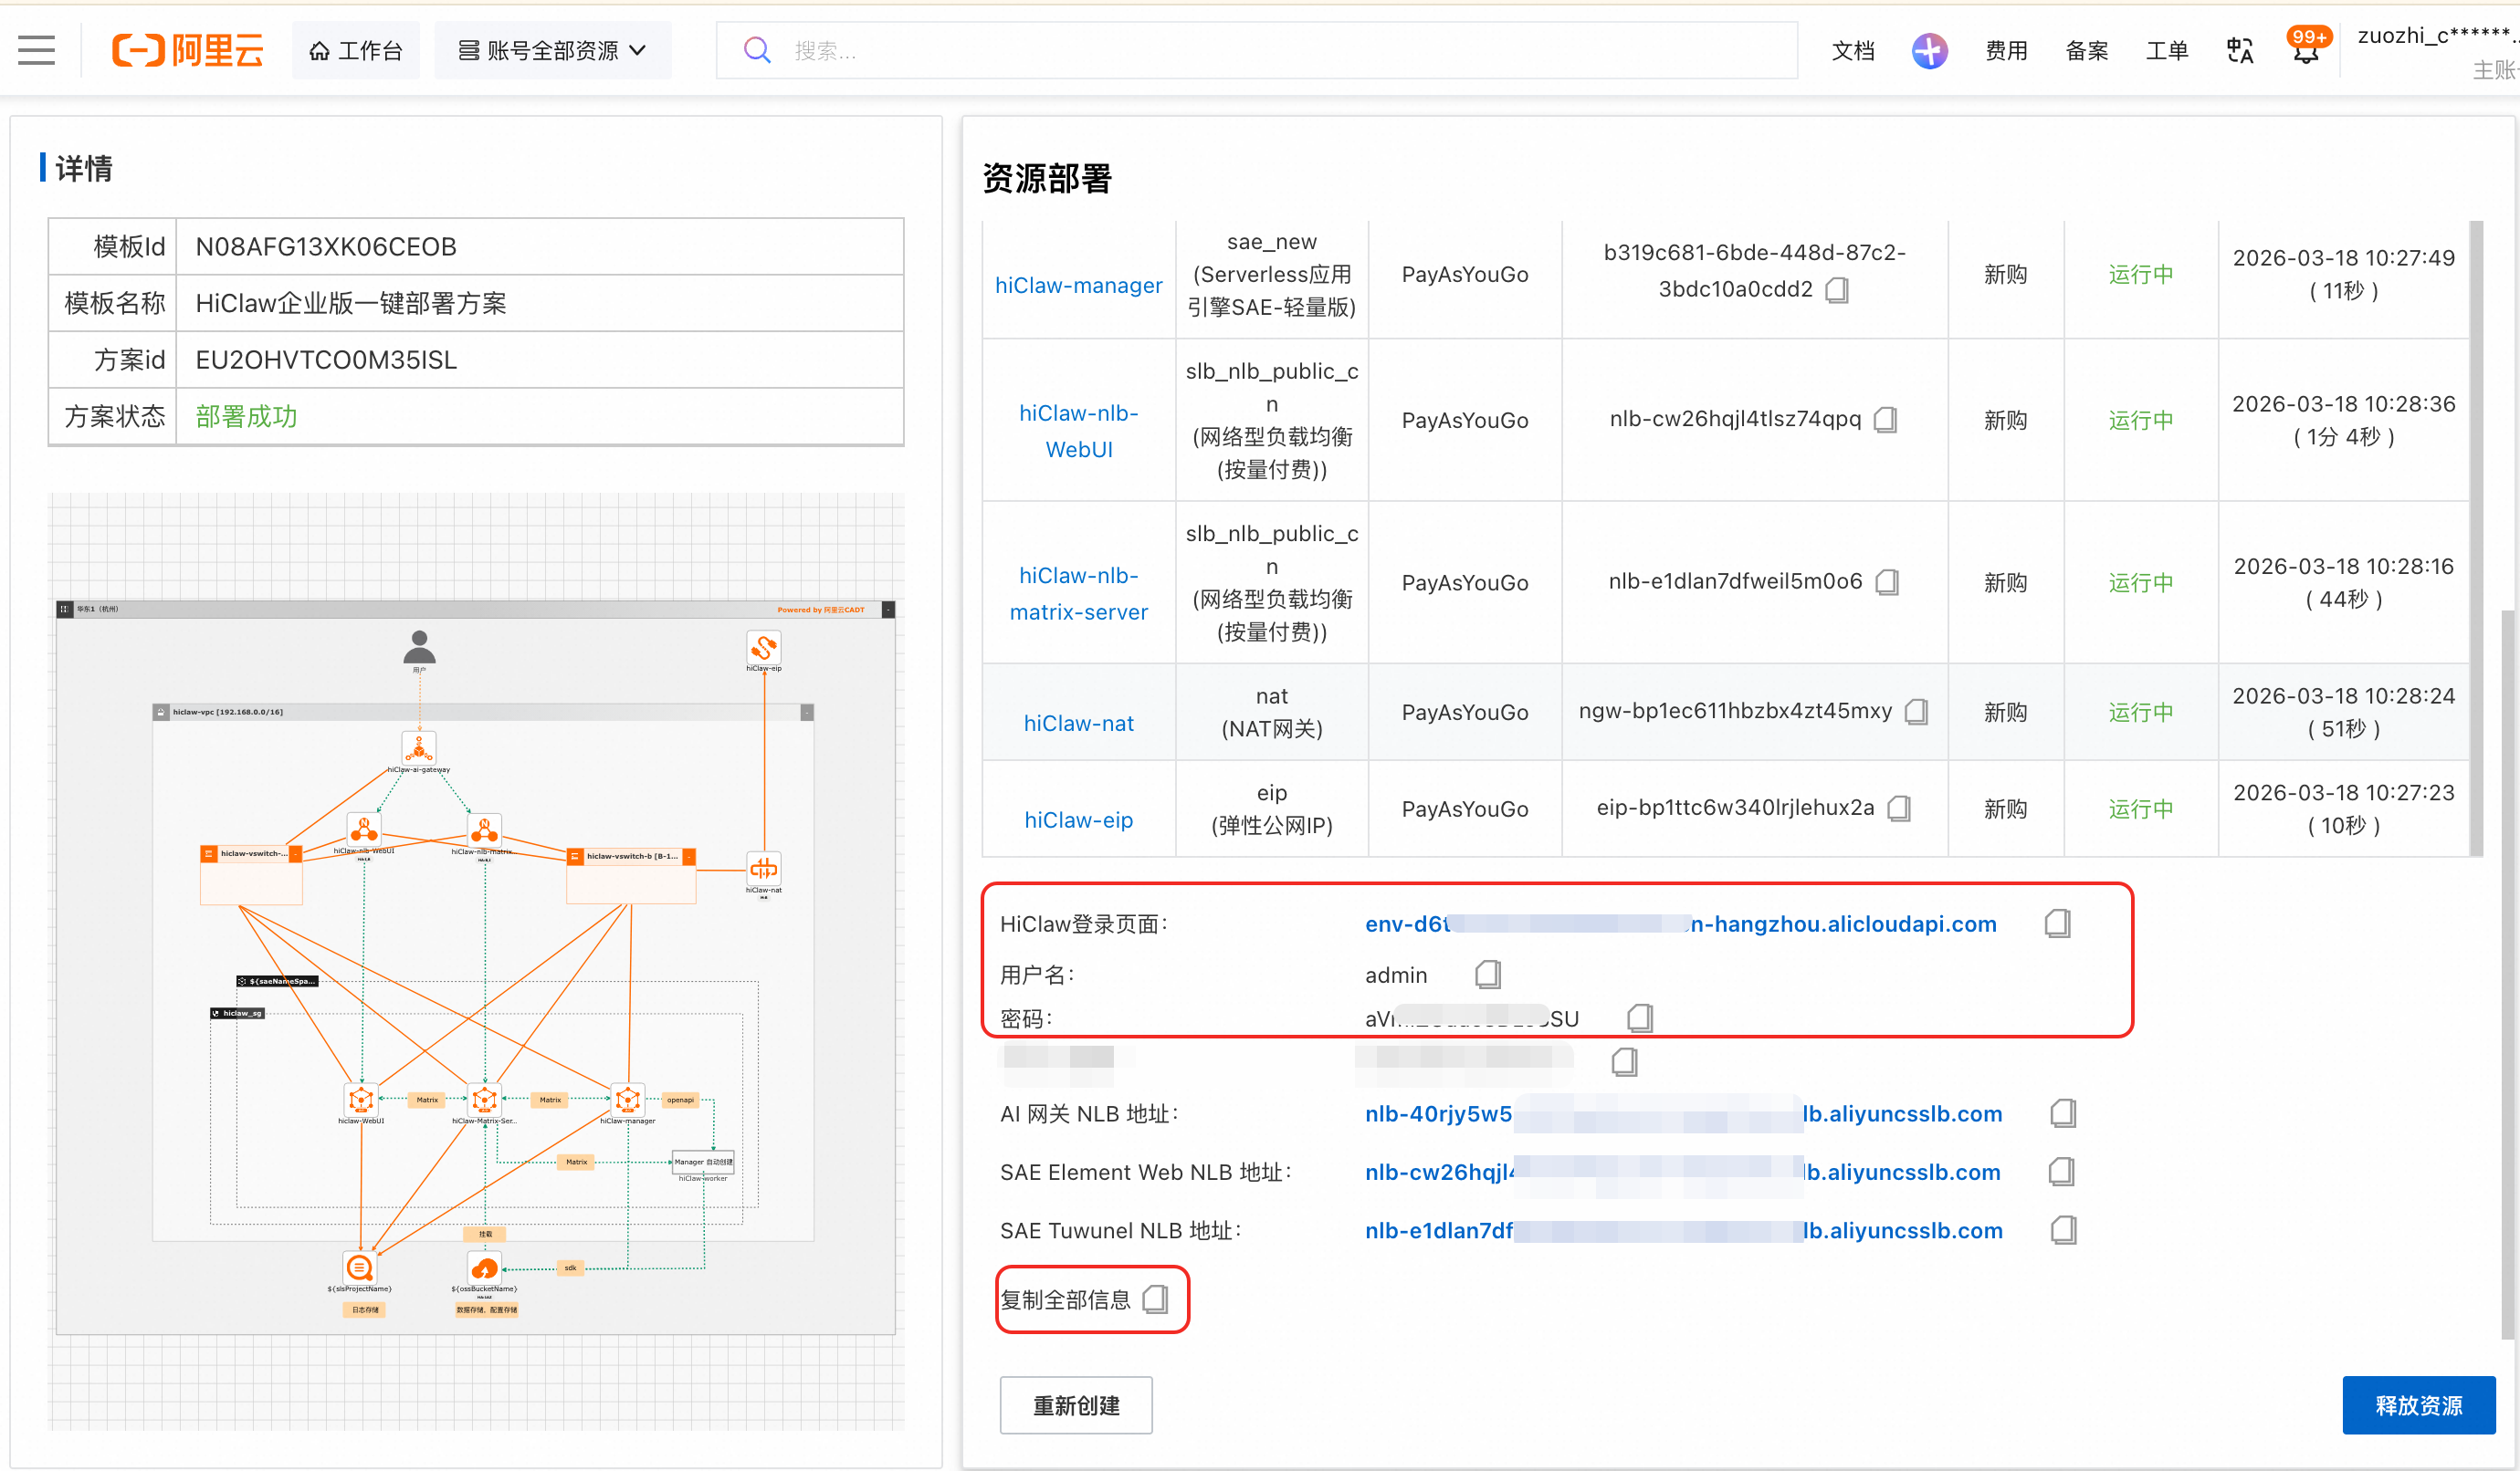Screen dimensions: 2520x1471
Task: Open the hiClaw-nat resource link
Action: coord(1078,723)
